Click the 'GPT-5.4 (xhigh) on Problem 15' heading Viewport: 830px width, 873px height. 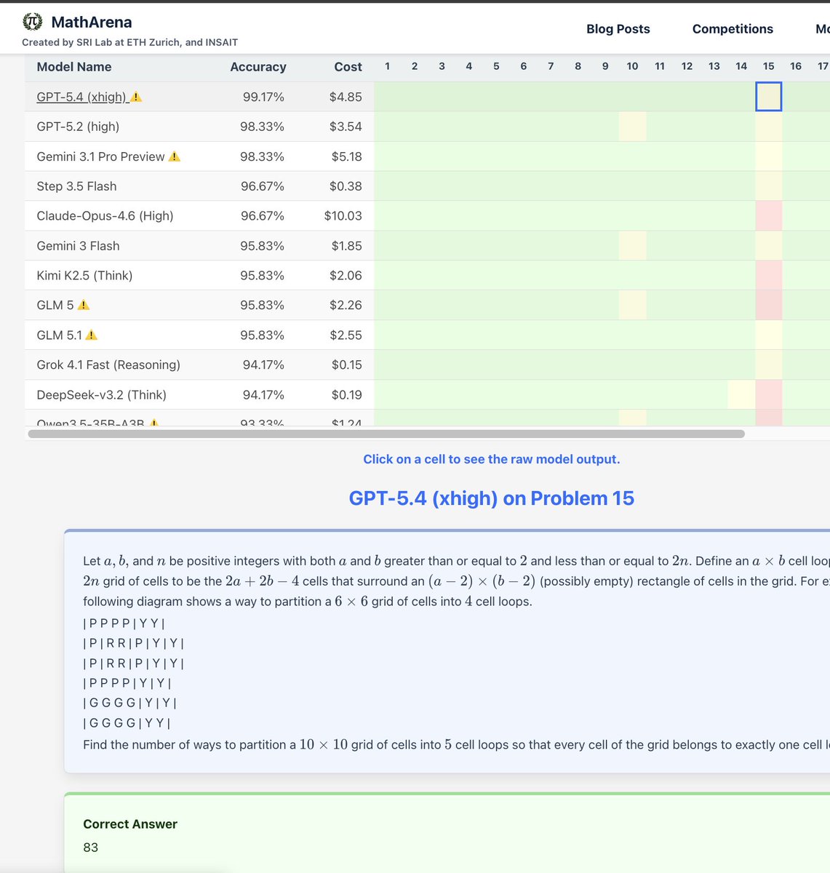click(x=492, y=498)
